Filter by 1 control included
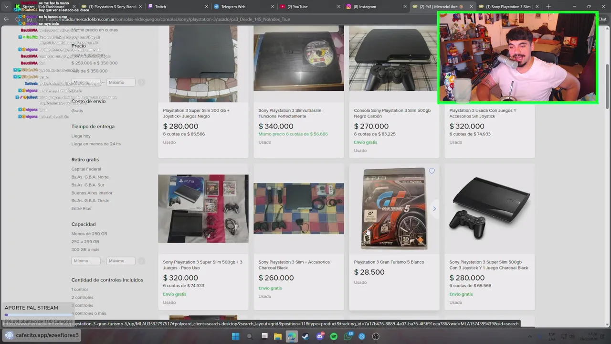Screen dimensions: 611x344 pyautogui.click(x=79, y=290)
